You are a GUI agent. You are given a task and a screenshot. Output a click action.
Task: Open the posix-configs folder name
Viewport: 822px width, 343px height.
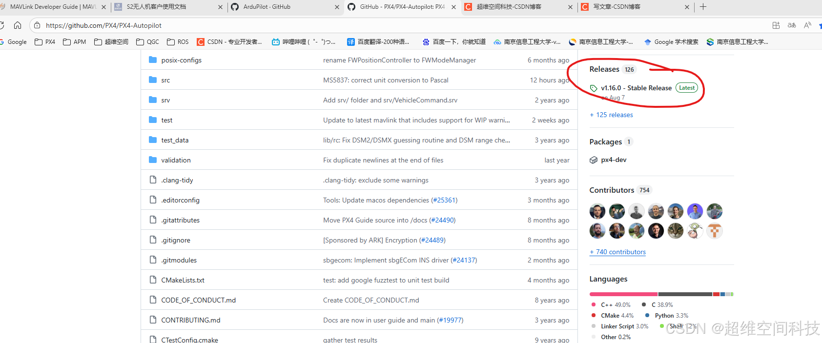[x=182, y=61]
